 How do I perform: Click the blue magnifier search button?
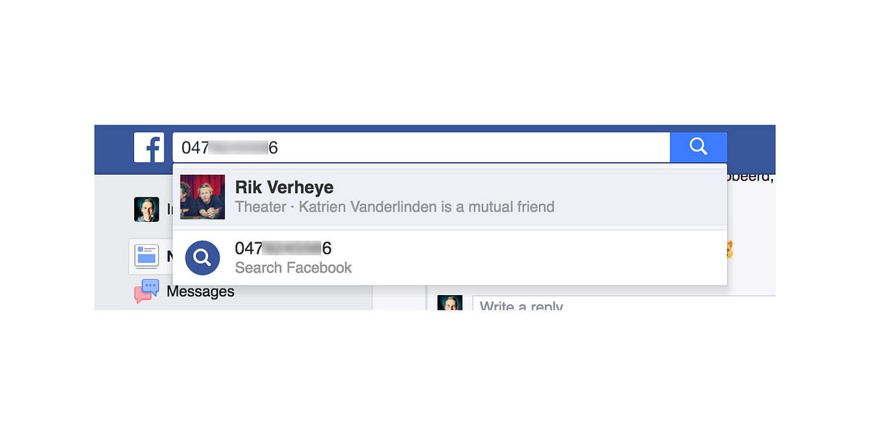[698, 147]
